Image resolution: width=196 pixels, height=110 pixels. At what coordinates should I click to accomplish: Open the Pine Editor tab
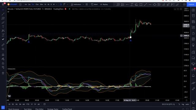coord(40,109)
